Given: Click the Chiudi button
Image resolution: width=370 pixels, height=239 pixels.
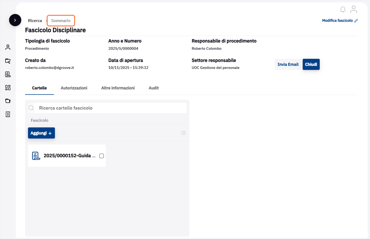Looking at the screenshot, I should pos(311,64).
